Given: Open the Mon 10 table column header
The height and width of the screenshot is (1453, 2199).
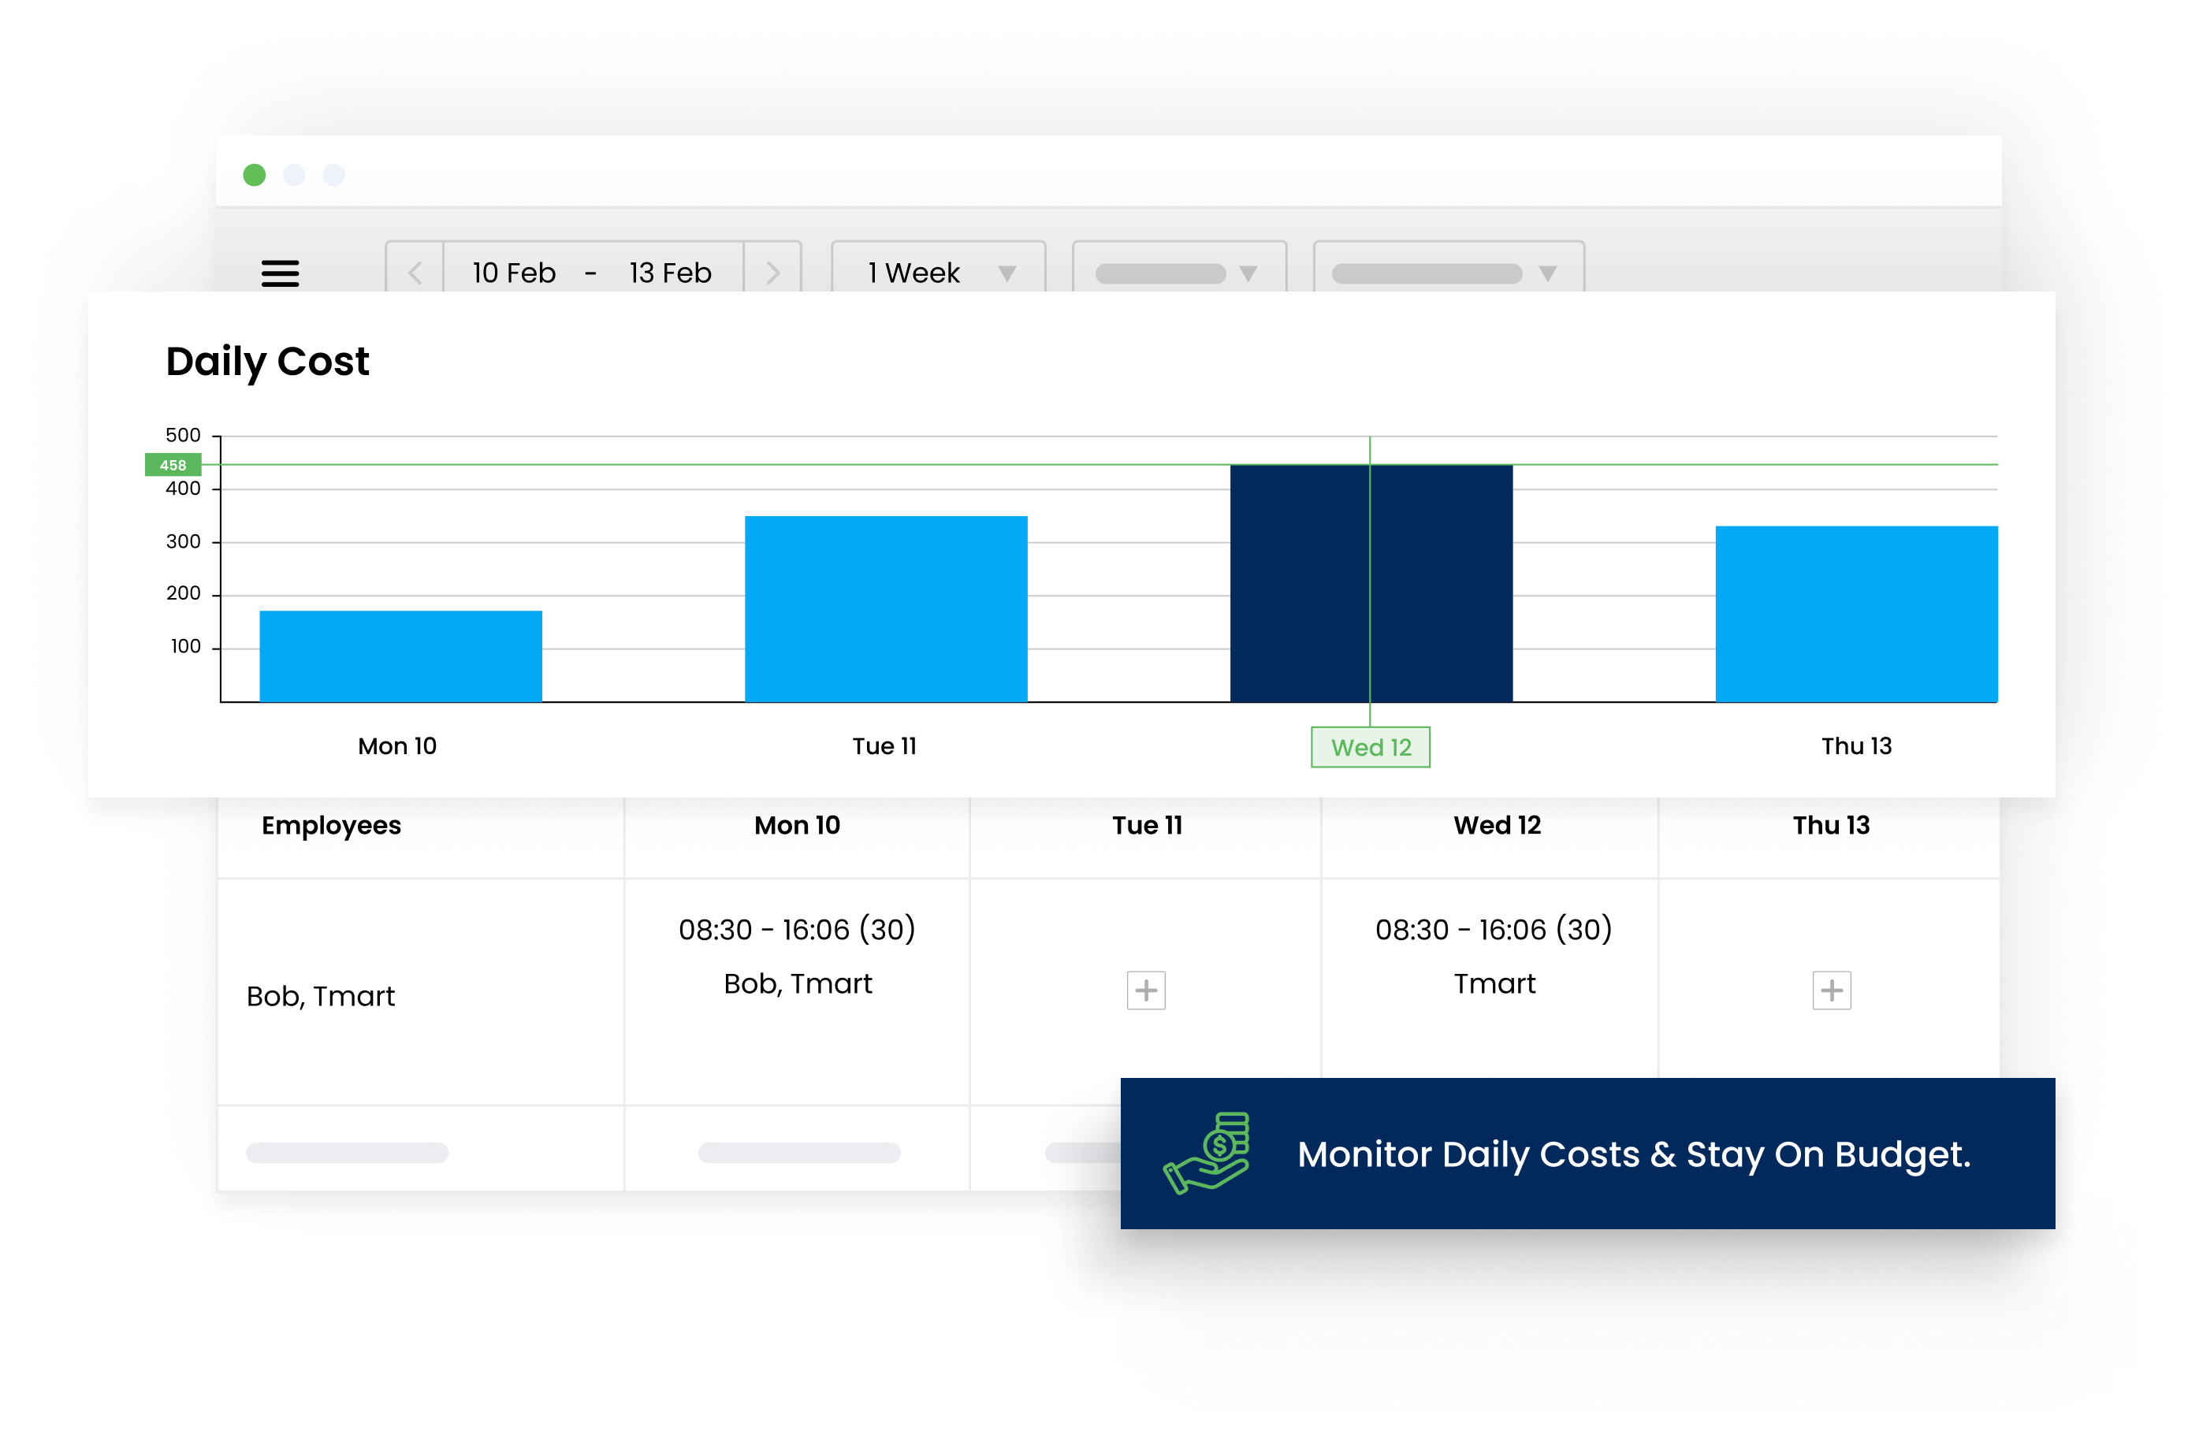Looking at the screenshot, I should [797, 825].
